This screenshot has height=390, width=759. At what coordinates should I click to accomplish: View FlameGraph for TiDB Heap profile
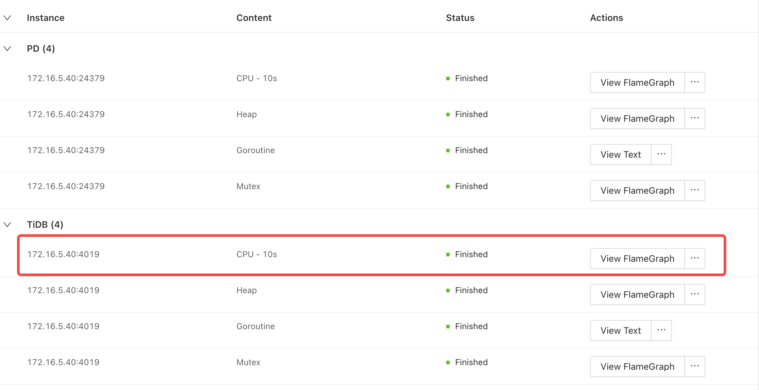click(637, 294)
